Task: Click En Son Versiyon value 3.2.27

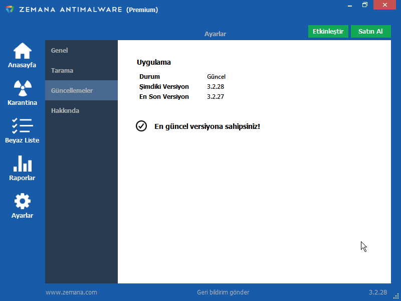Action: [216, 96]
